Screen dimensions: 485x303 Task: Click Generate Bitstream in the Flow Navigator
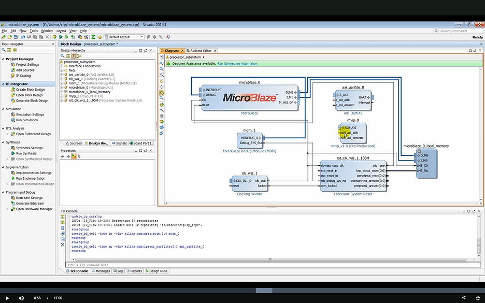29,203
